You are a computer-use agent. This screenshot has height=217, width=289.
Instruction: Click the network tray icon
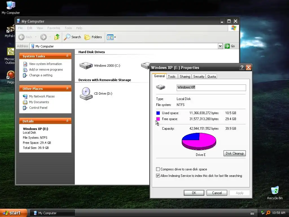[263, 213]
